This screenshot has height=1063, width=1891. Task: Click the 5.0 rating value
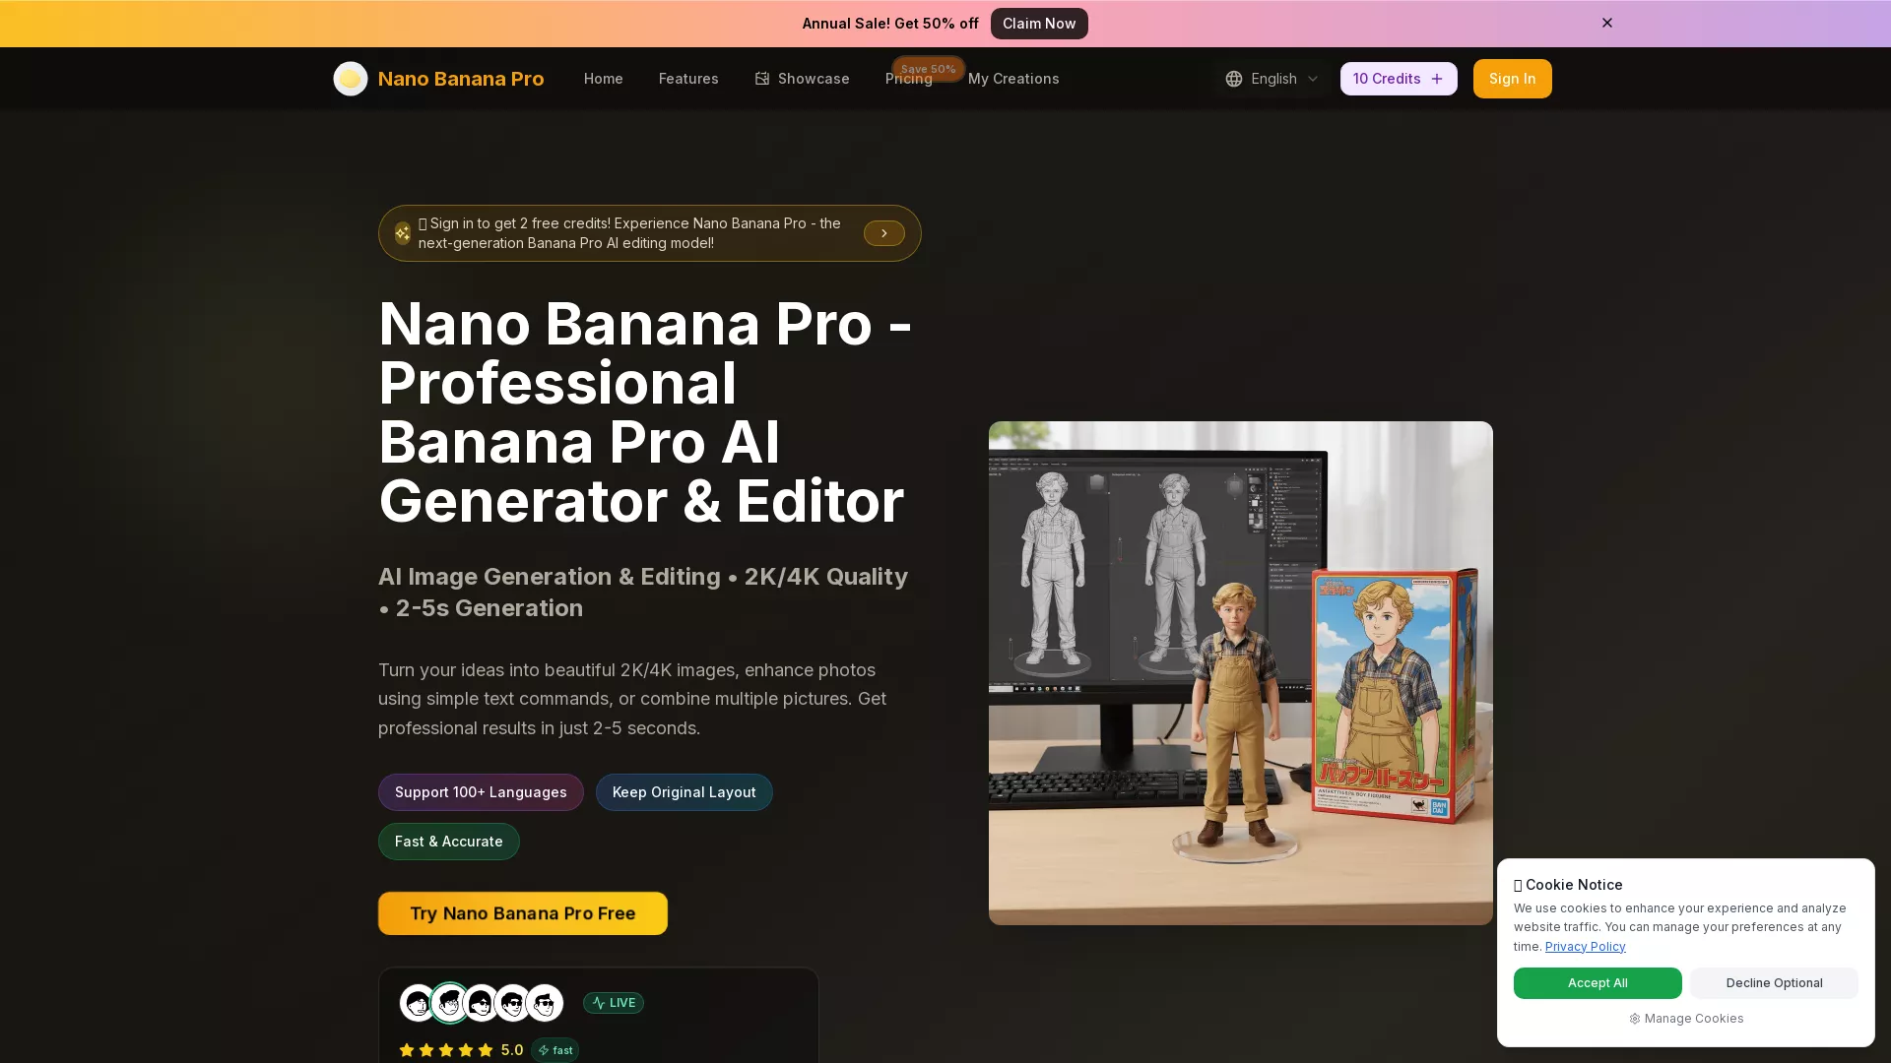tap(512, 1050)
